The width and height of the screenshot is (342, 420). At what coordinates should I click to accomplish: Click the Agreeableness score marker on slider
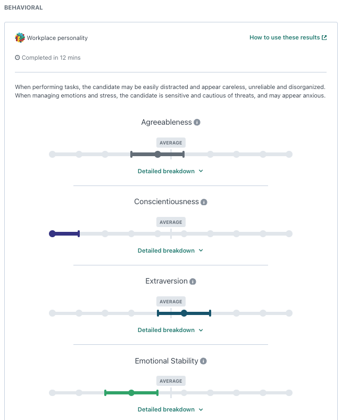click(x=157, y=155)
